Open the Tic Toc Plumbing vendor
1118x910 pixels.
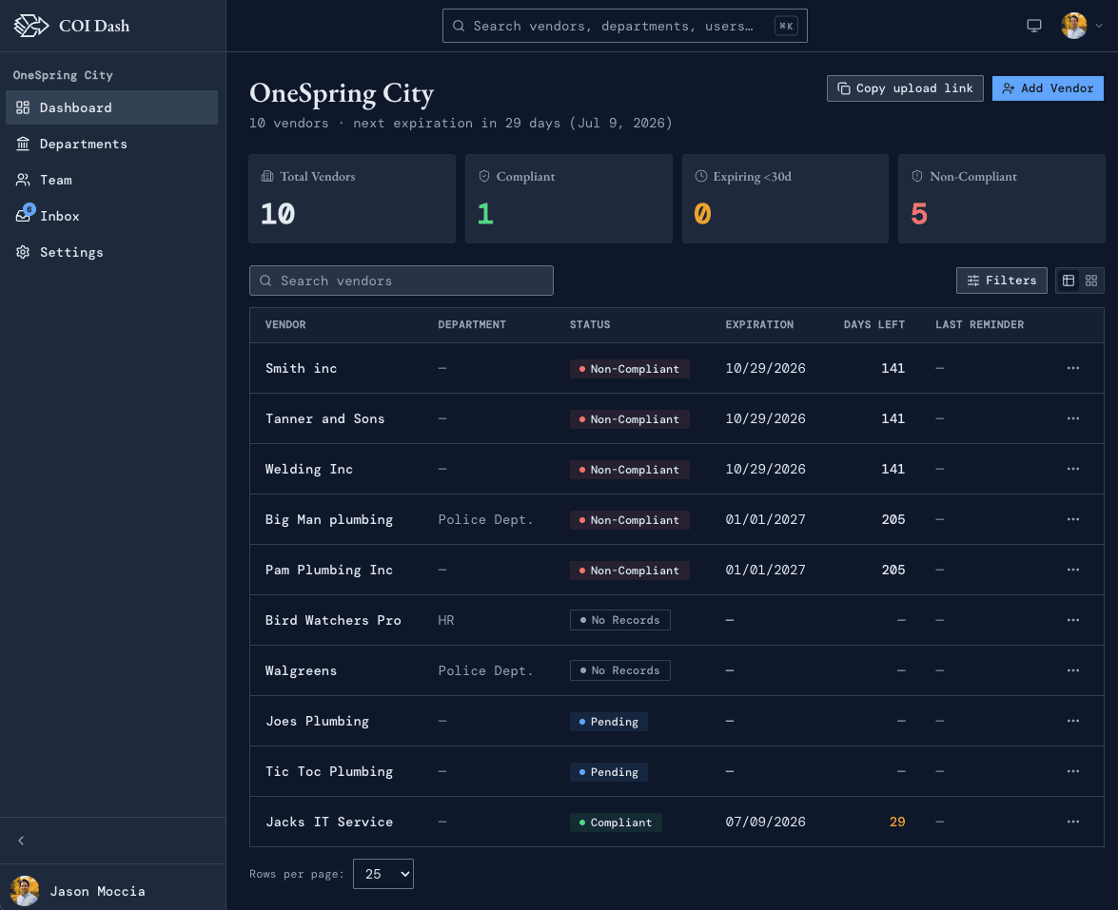click(328, 772)
